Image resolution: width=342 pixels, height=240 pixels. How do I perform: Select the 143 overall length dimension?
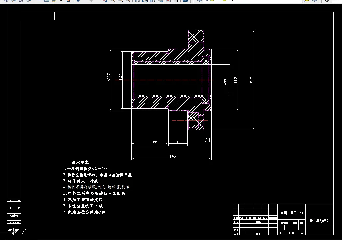click(173, 156)
